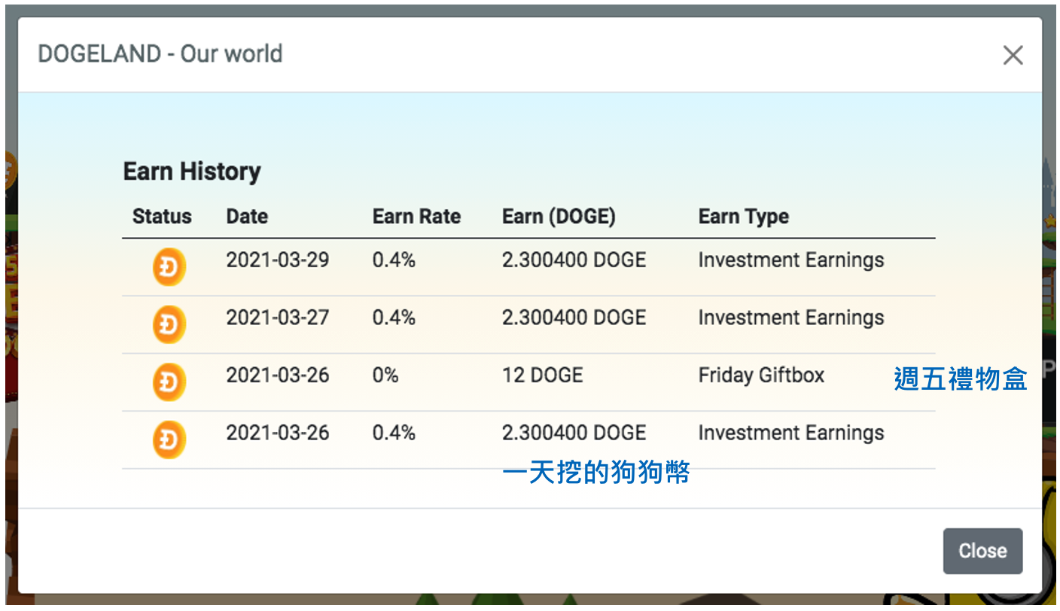
Task: Select the 0% earn rate value
Action: click(x=385, y=375)
